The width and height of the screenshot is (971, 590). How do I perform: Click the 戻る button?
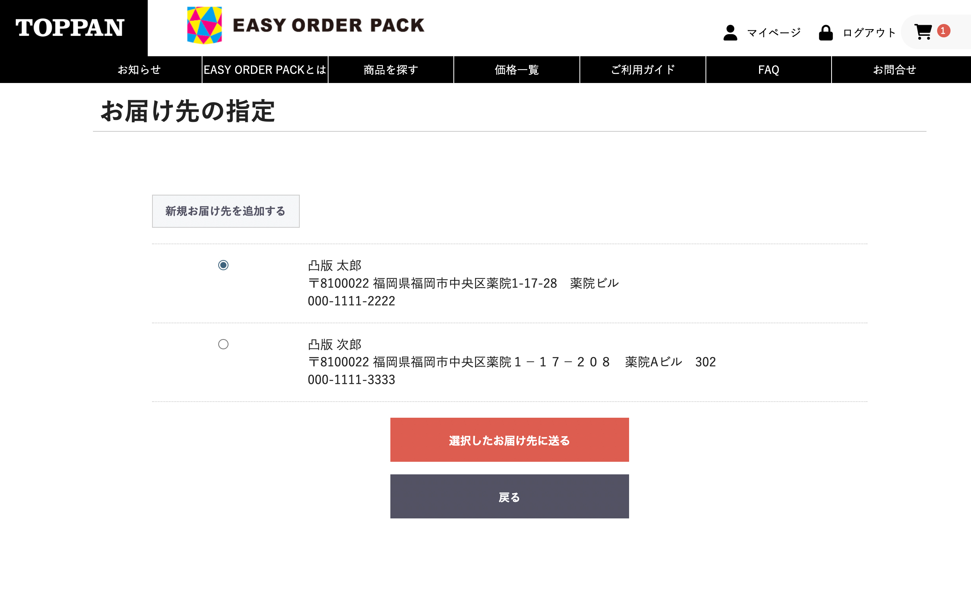tap(510, 497)
